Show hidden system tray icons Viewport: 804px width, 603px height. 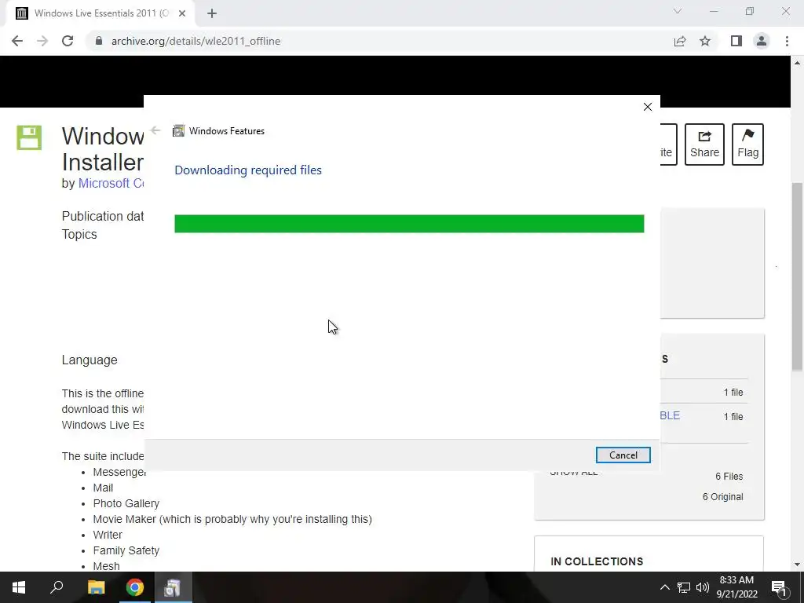(x=664, y=587)
